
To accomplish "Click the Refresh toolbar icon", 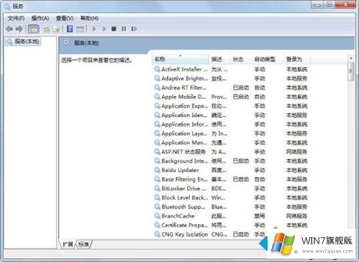I will pos(47,29).
